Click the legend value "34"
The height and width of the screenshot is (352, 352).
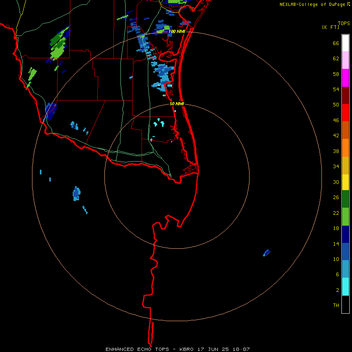click(x=336, y=167)
